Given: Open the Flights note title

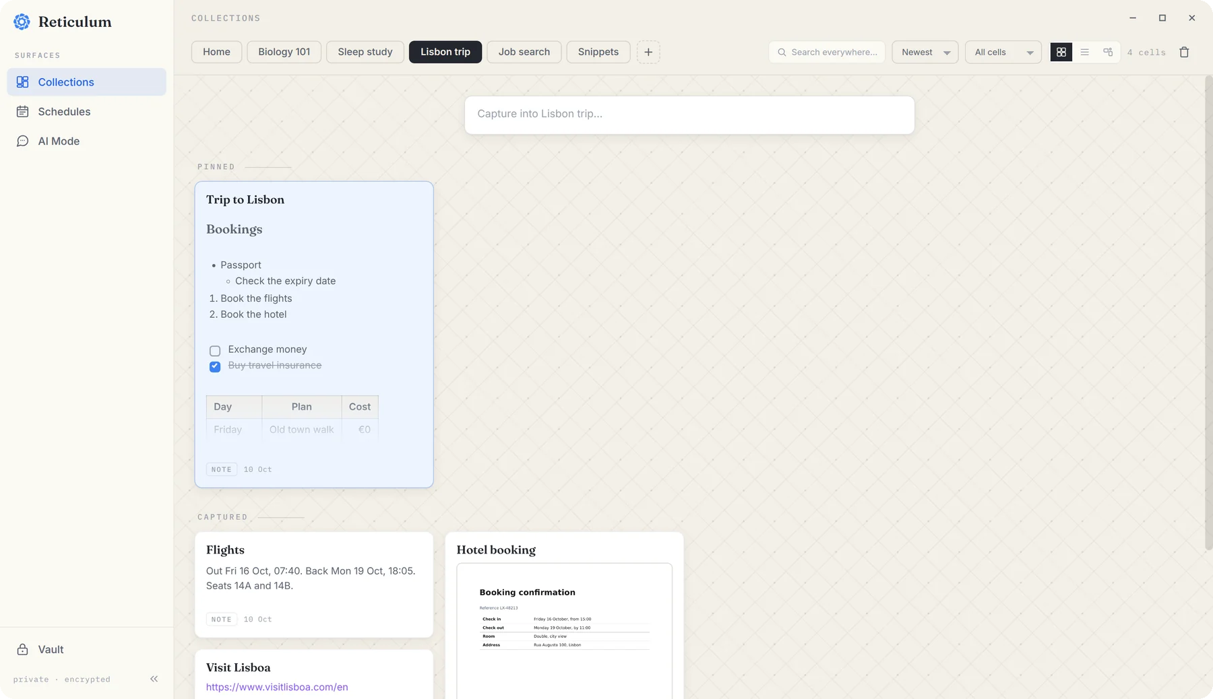Looking at the screenshot, I should [x=225, y=550].
